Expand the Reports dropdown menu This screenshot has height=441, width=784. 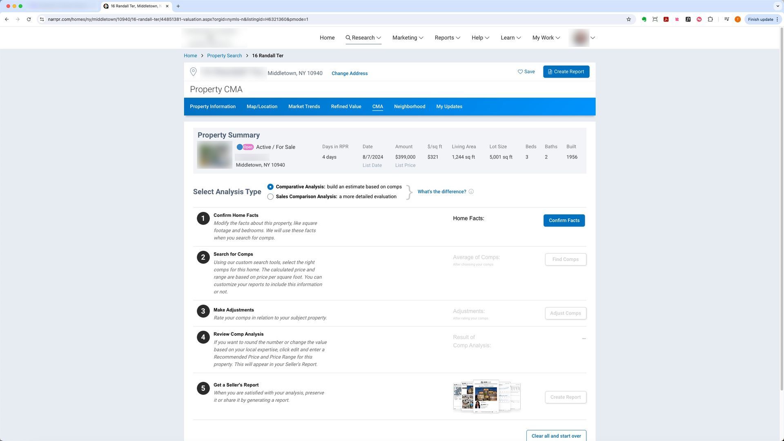tap(447, 38)
